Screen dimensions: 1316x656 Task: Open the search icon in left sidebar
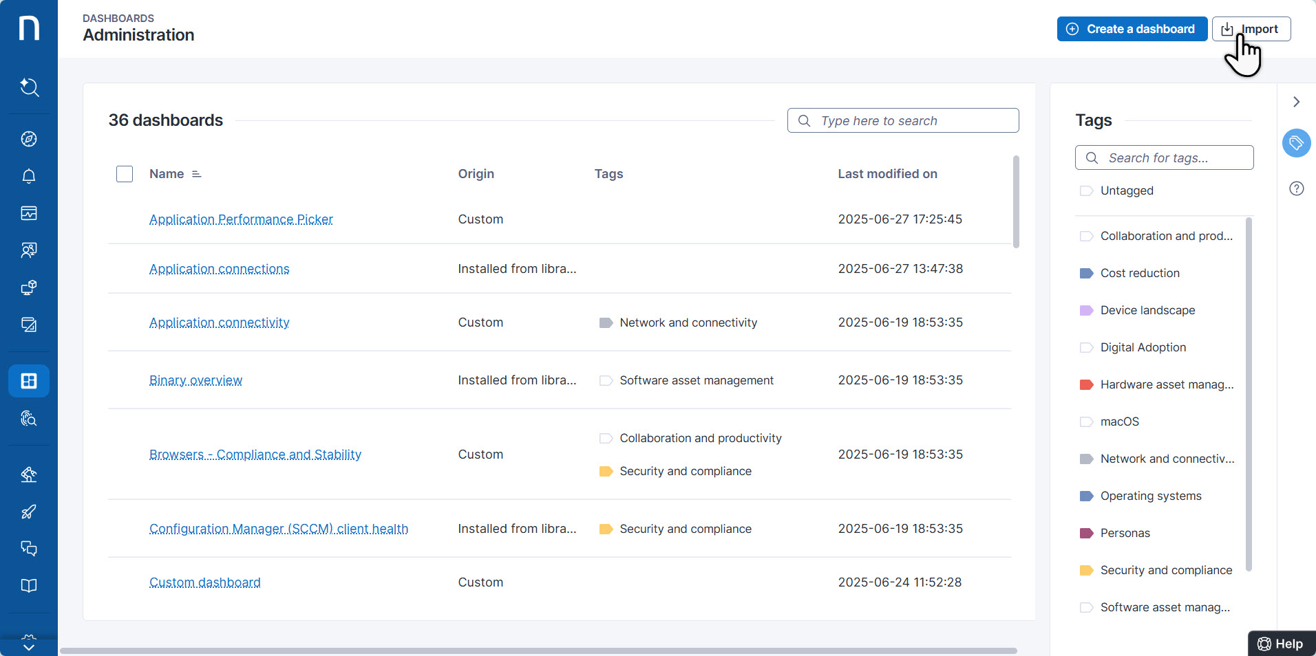point(29,87)
